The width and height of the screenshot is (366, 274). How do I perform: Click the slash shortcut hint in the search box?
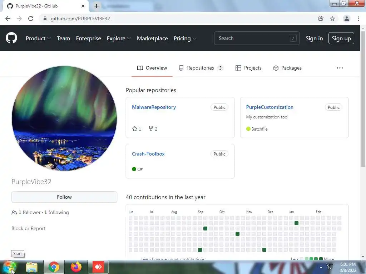click(x=293, y=38)
